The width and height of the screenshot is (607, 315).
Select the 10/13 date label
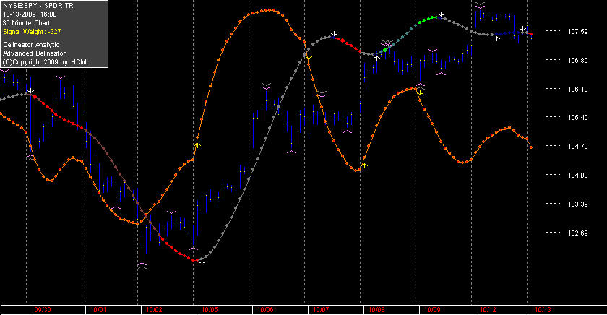pos(543,310)
